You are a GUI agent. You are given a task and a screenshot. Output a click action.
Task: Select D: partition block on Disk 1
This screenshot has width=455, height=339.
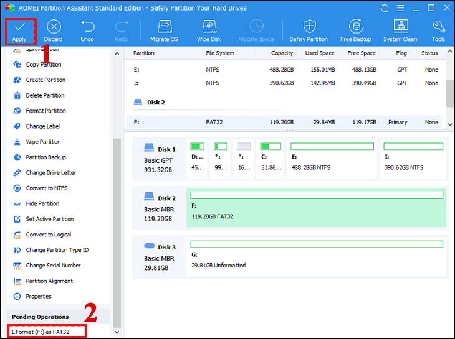pos(197,159)
